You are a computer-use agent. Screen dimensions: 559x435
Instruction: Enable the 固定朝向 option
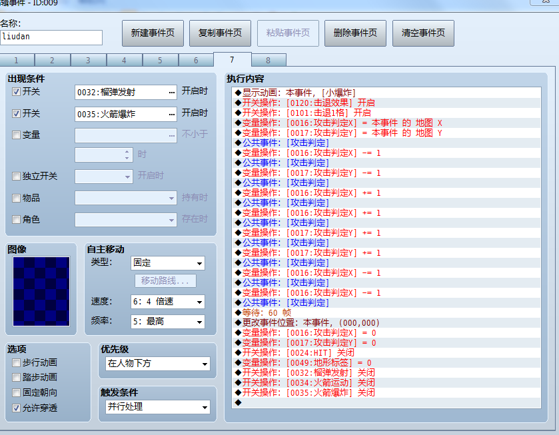click(x=16, y=392)
